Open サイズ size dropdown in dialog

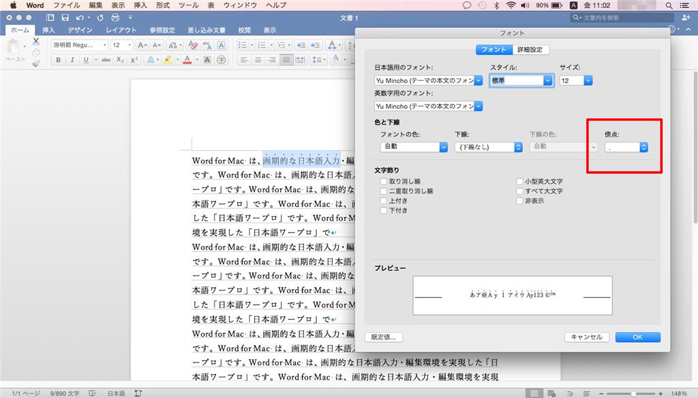tap(588, 80)
